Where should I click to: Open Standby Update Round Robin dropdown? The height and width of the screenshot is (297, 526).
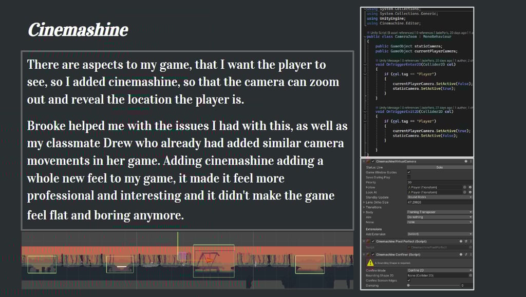tap(440, 197)
